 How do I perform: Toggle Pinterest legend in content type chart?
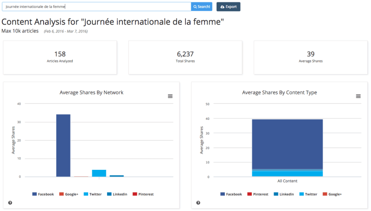(x=258, y=194)
